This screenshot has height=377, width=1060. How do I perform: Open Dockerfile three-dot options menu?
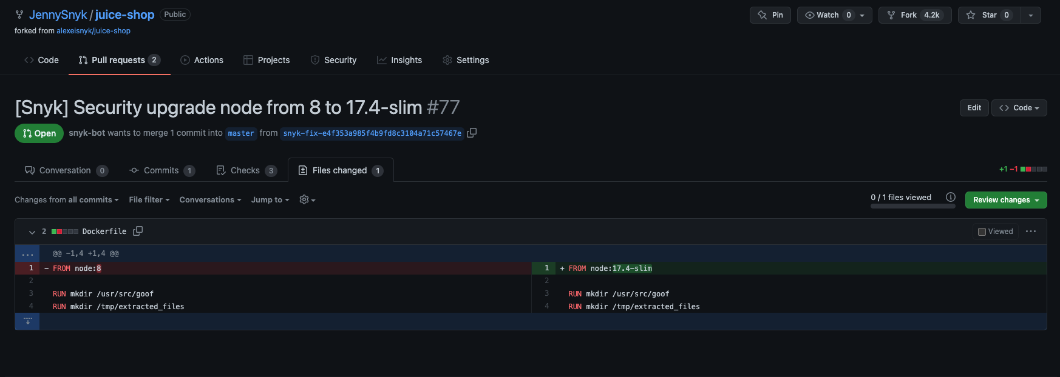(x=1031, y=232)
